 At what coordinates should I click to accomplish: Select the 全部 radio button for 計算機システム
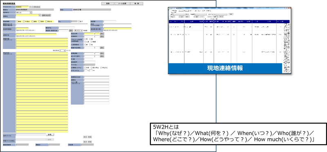tap(85, 68)
